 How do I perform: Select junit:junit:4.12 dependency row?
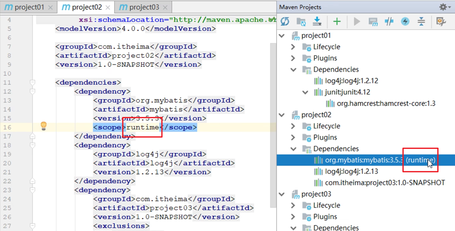pos(347,92)
